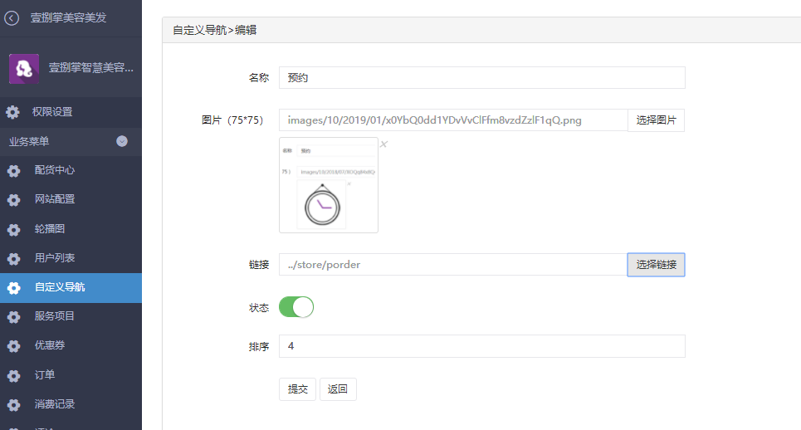This screenshot has width=801, height=430.
Task: Click the 自定义导航>编辑 breadcrumb heading
Action: coord(214,30)
